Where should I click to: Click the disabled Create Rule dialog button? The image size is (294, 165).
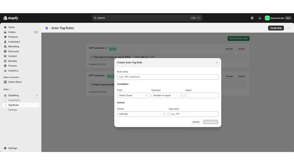tap(210, 122)
